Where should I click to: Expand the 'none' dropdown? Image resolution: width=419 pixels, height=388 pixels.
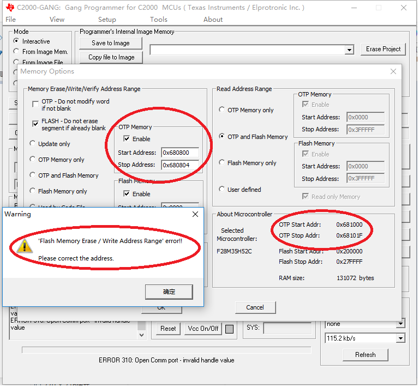(400, 324)
